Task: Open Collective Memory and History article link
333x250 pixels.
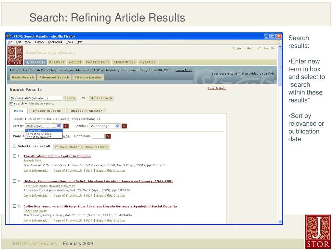Action: click(x=100, y=206)
